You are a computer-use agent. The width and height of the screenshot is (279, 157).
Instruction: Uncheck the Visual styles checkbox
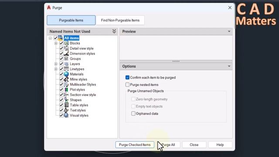tap(61, 115)
